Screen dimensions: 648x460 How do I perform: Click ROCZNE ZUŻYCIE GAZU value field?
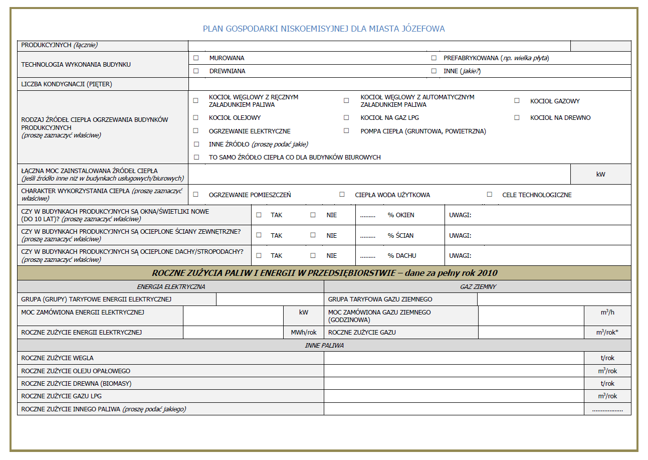[532, 332]
